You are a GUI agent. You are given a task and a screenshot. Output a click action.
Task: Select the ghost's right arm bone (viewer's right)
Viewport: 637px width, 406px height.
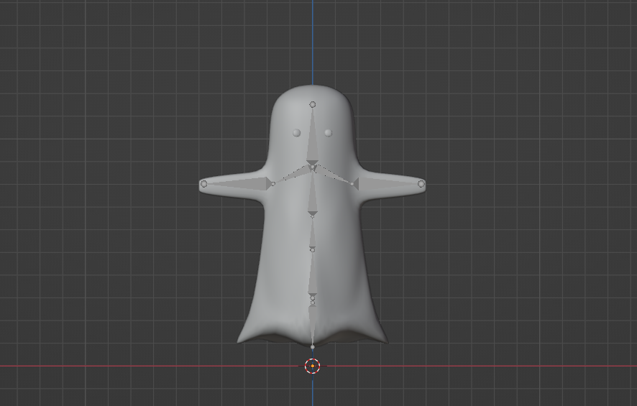pyautogui.click(x=386, y=184)
